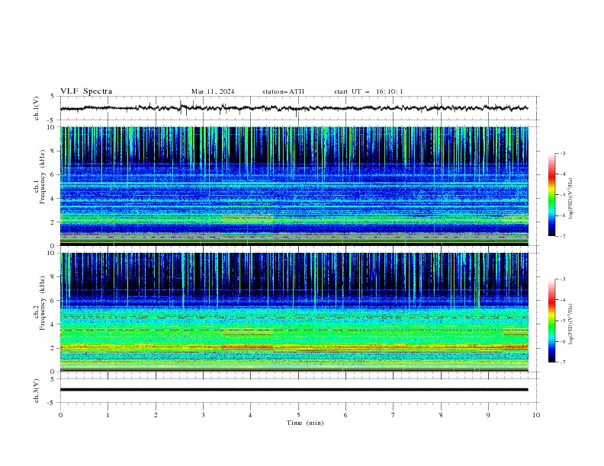Click time axis tick label "5"
This screenshot has height=466, width=604.
point(298,415)
